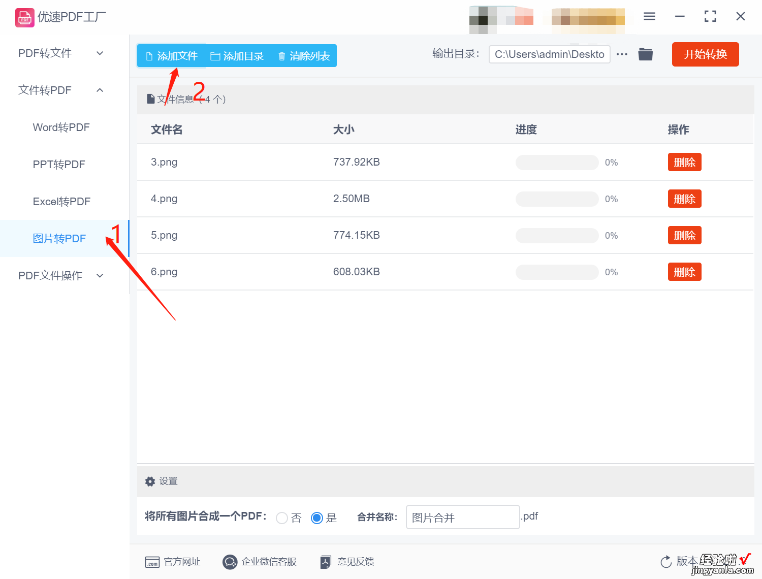Click the 进度 column header

526,130
